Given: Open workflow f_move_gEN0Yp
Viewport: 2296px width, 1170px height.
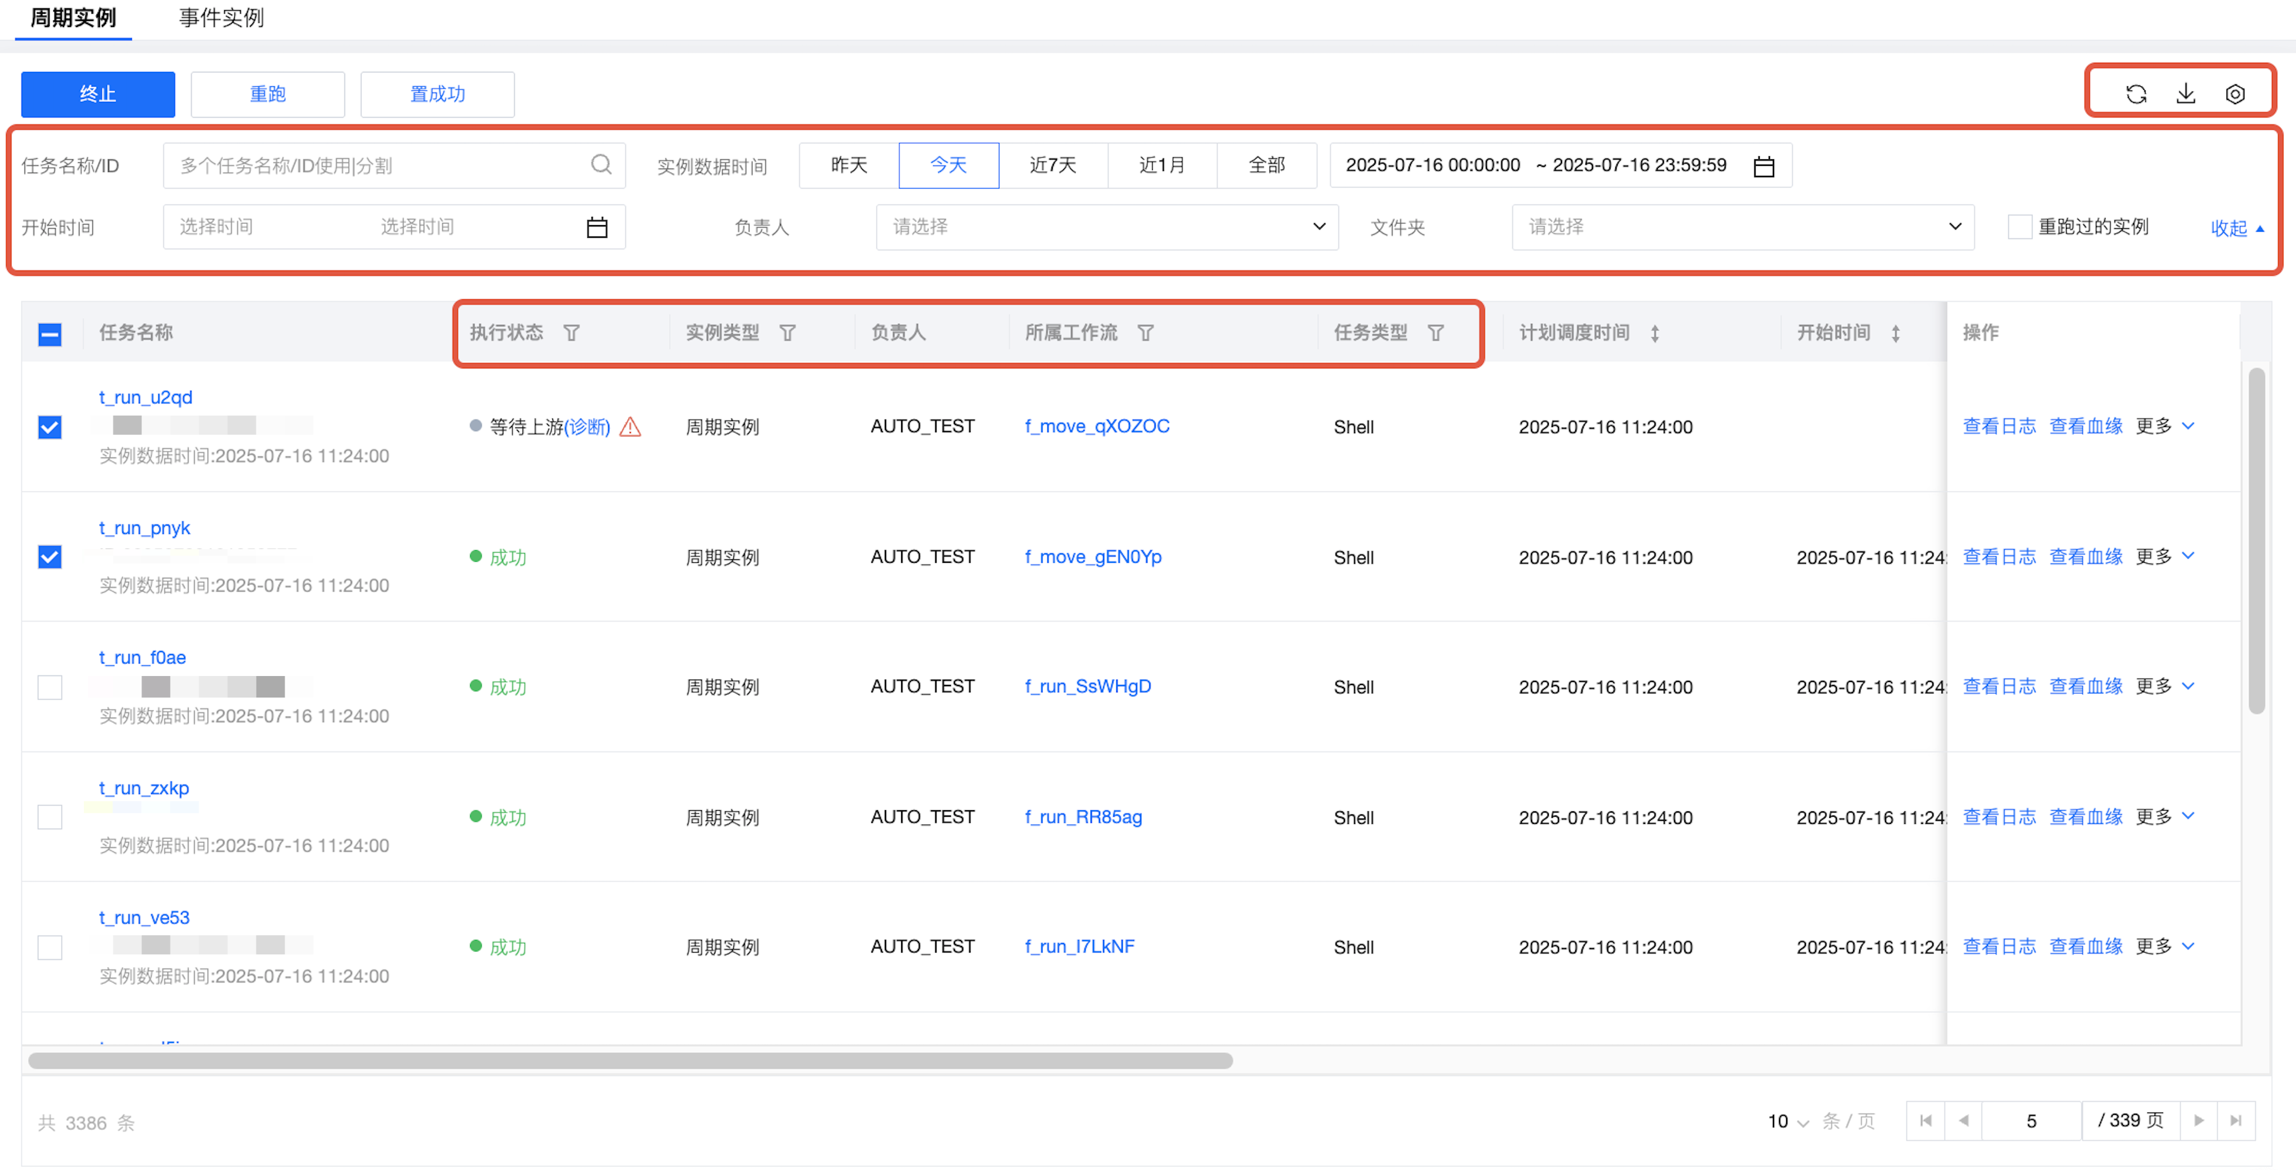Looking at the screenshot, I should 1093,556.
